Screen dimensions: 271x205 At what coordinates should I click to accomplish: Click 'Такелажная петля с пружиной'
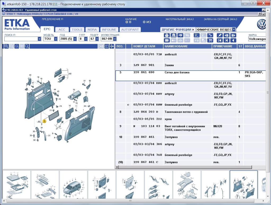[186, 112]
